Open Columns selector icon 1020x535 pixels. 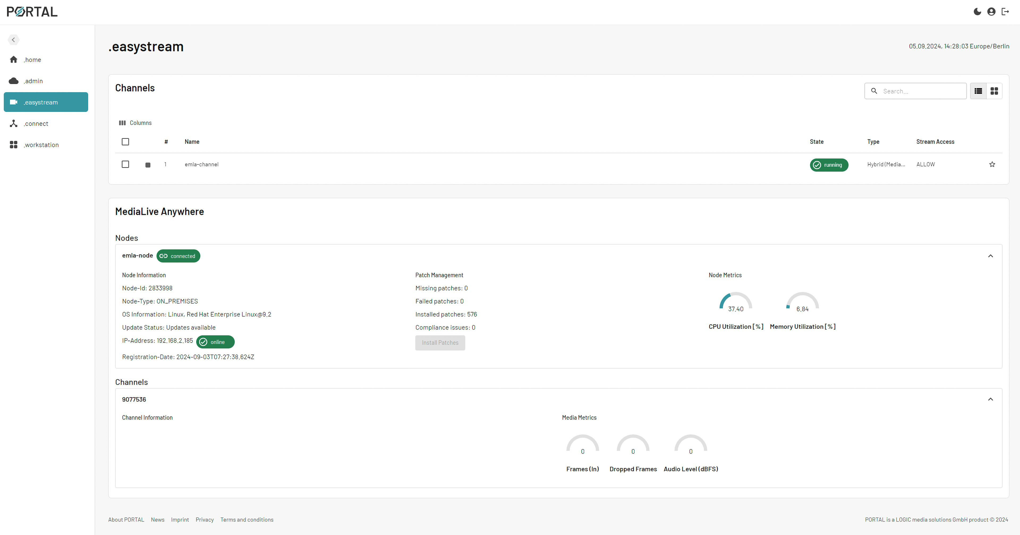pyautogui.click(x=122, y=123)
